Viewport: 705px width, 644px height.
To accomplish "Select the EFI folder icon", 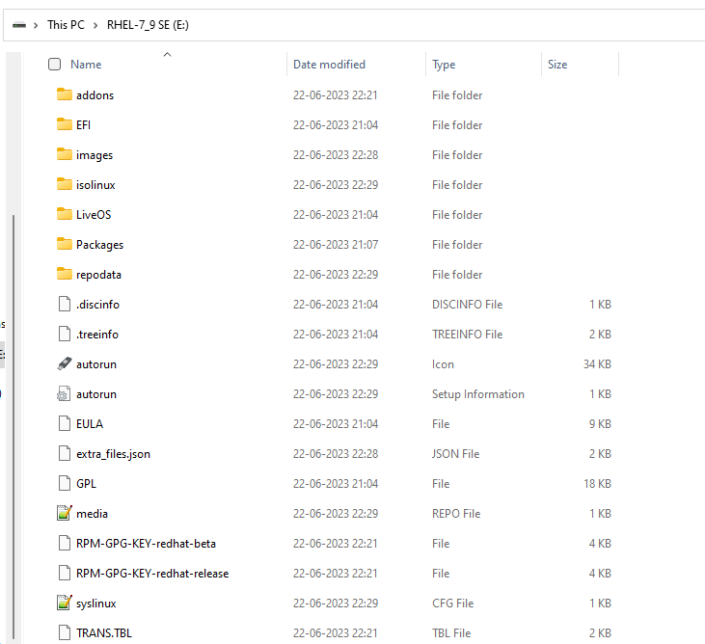I will 65,124.
